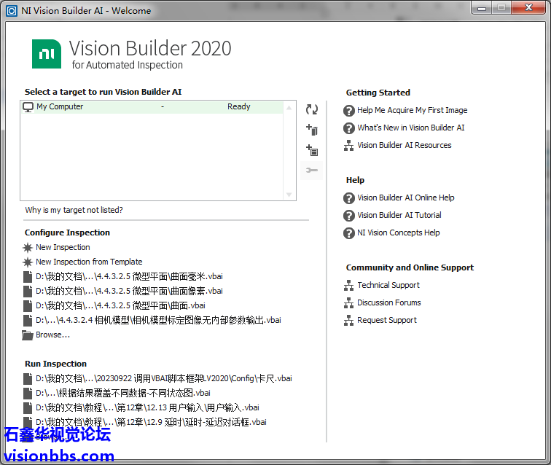Open recent file 曲面毫米.vbai
The height and width of the screenshot is (465, 551).
click(129, 276)
